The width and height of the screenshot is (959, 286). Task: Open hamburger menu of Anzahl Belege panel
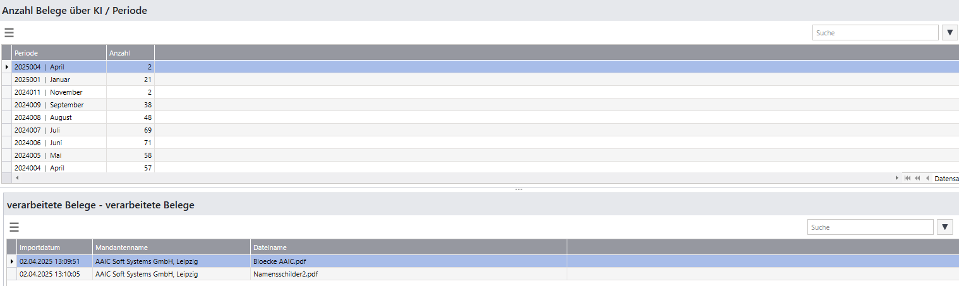[x=9, y=33]
